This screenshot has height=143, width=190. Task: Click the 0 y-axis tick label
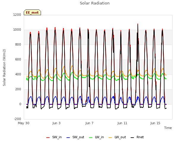pos(20,104)
